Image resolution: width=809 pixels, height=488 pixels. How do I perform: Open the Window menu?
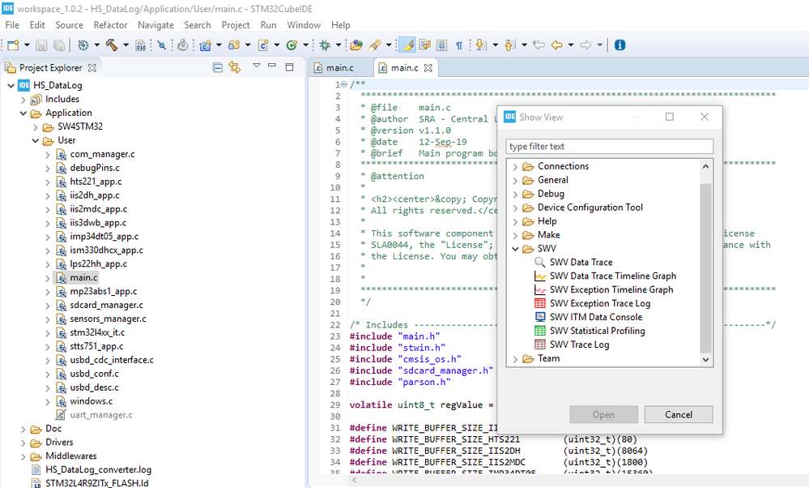[304, 25]
